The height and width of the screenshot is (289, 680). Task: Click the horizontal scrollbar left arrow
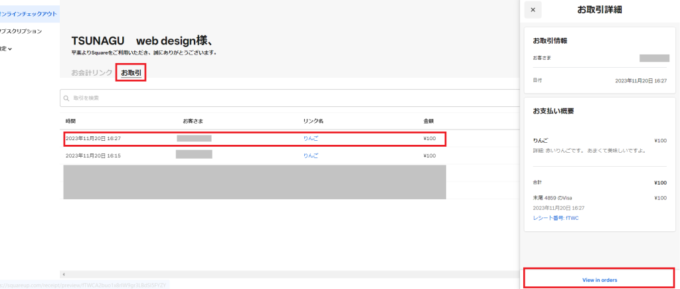(62, 274)
